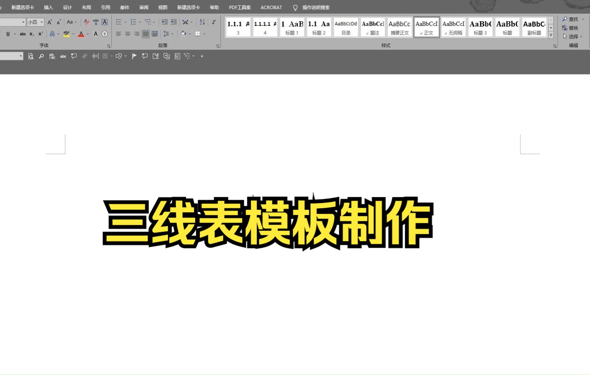Viewport: 590px width, 375px height.
Task: Open the 设计 ribbon tab
Action: pyautogui.click(x=68, y=7)
